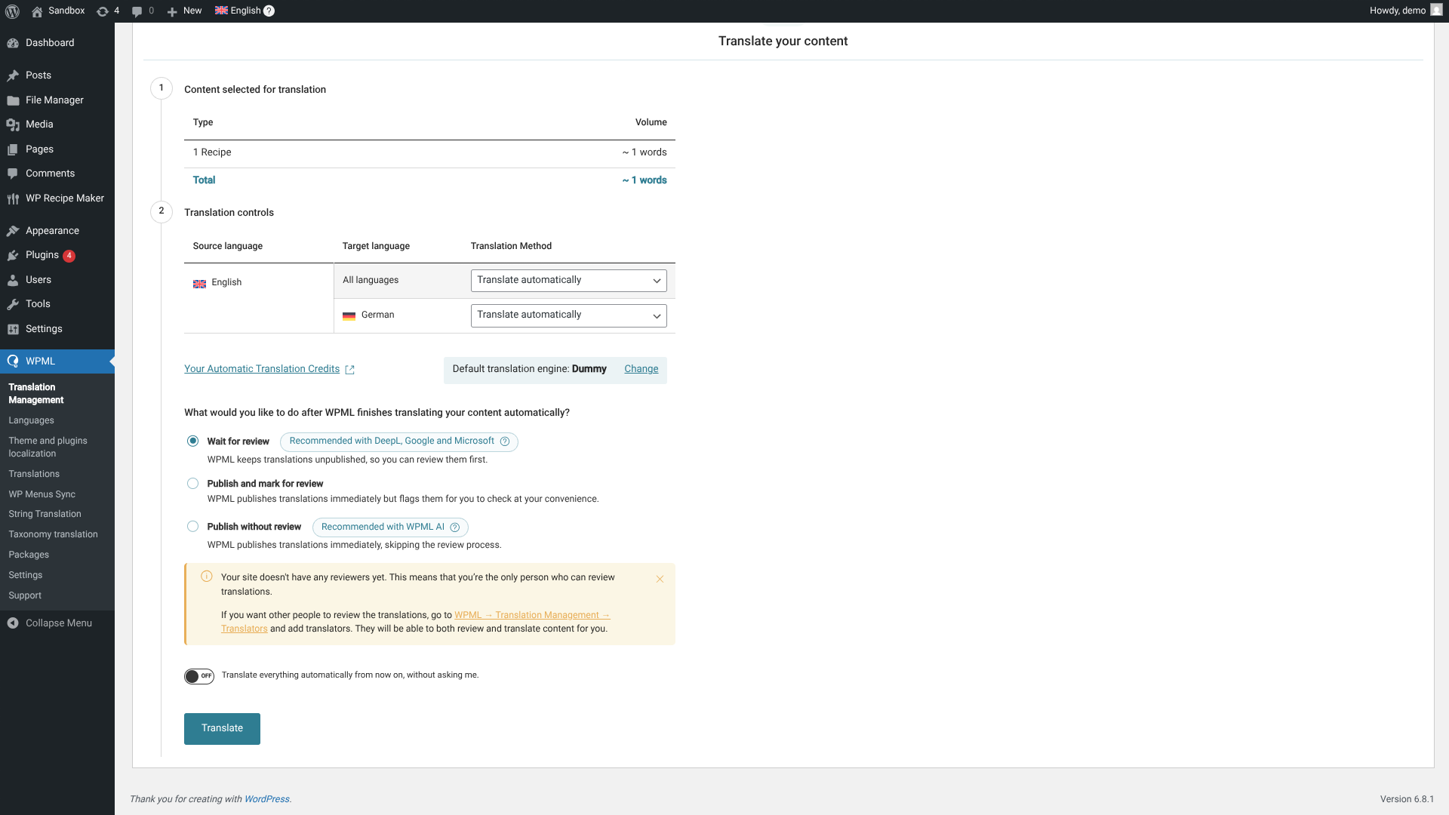Click Recommended with DeepL, Google and Microsoft badge
The height and width of the screenshot is (815, 1449).
(398, 441)
